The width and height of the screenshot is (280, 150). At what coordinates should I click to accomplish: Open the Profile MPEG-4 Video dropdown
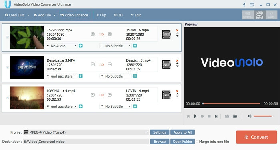86,132
